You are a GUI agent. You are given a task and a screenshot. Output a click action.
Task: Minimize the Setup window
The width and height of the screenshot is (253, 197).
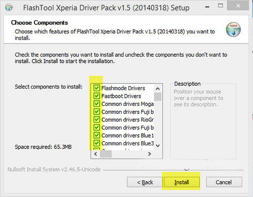click(207, 7)
